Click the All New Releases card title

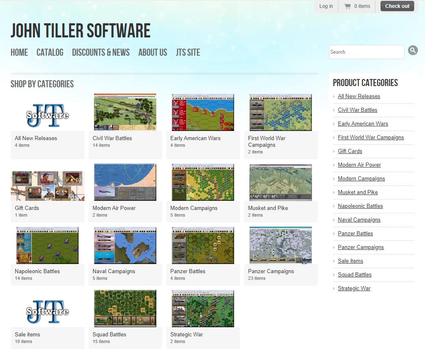[x=36, y=138]
